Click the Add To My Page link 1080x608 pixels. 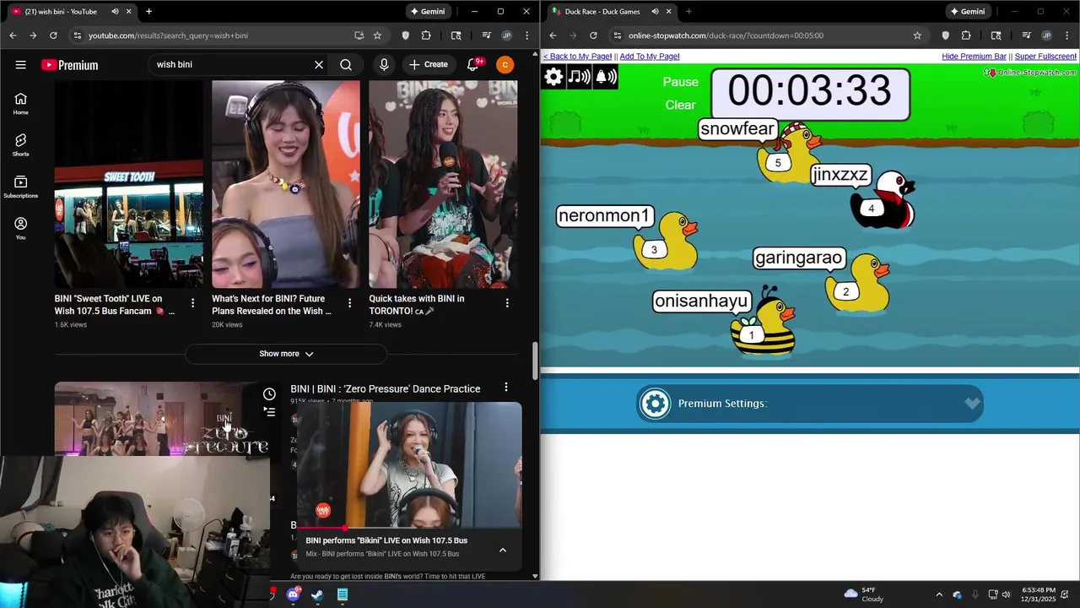(650, 57)
